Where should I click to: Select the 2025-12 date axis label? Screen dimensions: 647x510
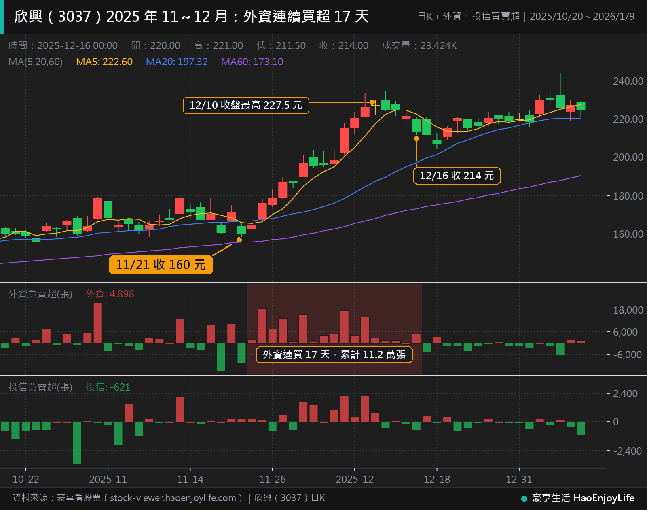click(x=355, y=480)
